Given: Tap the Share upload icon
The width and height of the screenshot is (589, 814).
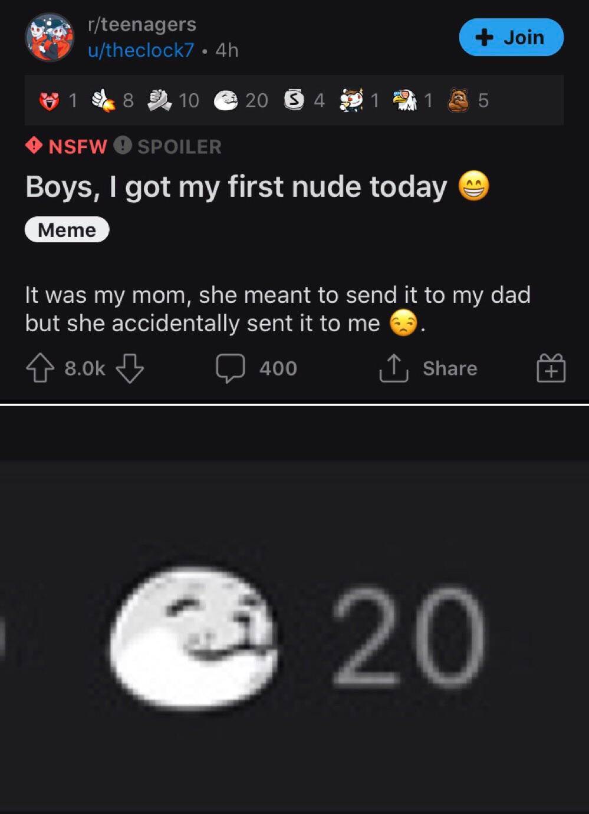Looking at the screenshot, I should pos(394,368).
